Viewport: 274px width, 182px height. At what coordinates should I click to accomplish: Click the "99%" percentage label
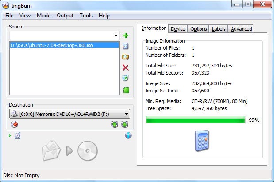(x=254, y=120)
